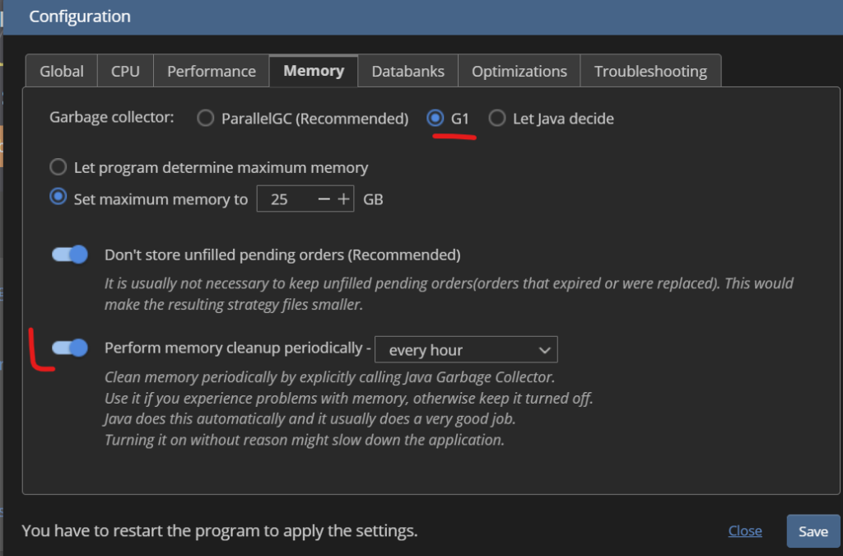Increase maximum memory with plus button

[x=344, y=199]
